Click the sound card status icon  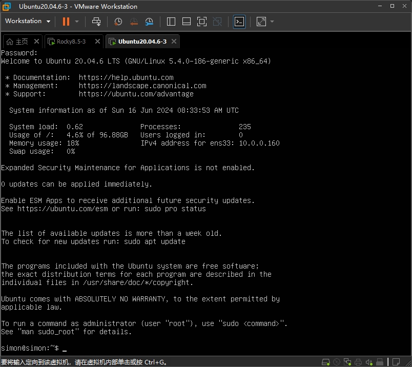pos(369,362)
